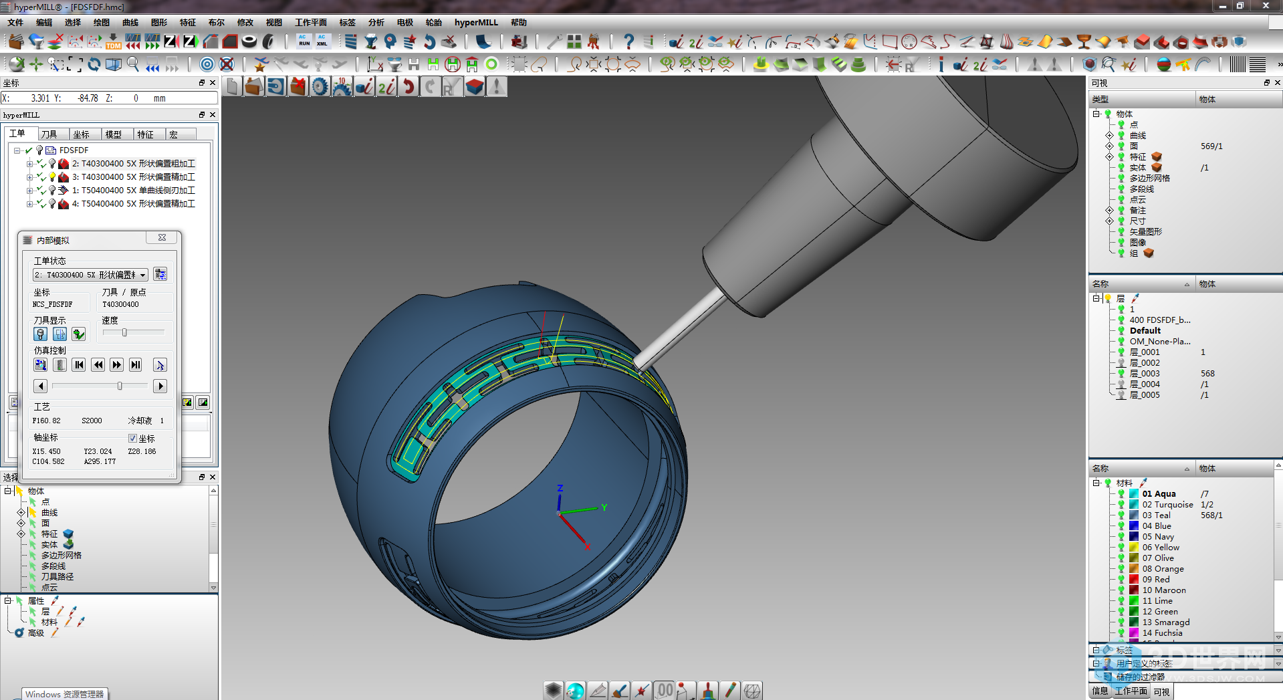The width and height of the screenshot is (1283, 700).
Task: Collapse the 层 node in layers panel
Action: [x=1096, y=298]
